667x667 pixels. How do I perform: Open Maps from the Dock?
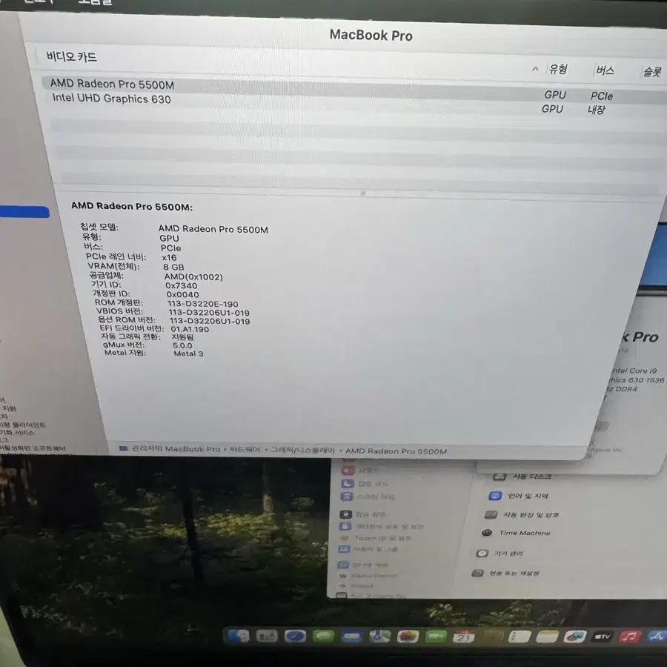coord(379,637)
